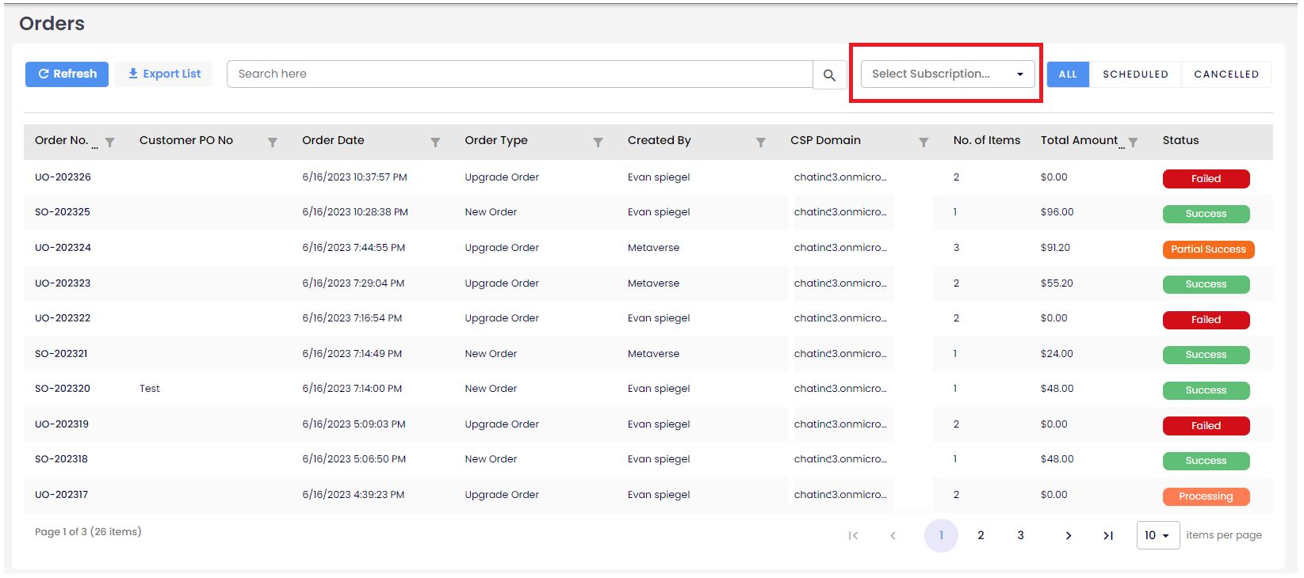The height and width of the screenshot is (578, 1304).
Task: Open order UO-202322
Action: 63,318
